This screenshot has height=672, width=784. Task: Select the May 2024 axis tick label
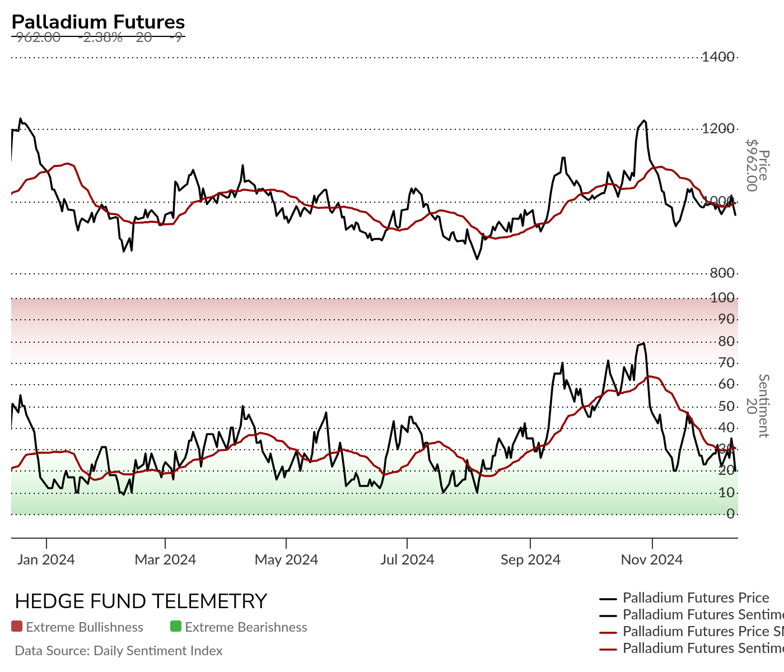click(x=286, y=559)
